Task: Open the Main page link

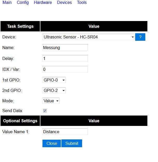Action: [7, 3]
